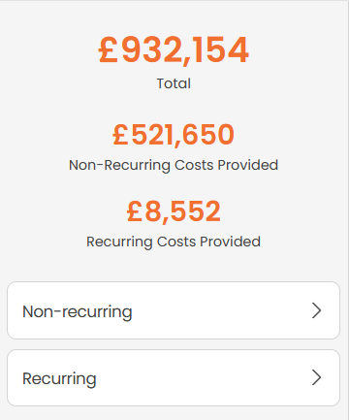The height and width of the screenshot is (420, 349).
Task: Click the pound sign of £521,650
Action: tap(120, 134)
